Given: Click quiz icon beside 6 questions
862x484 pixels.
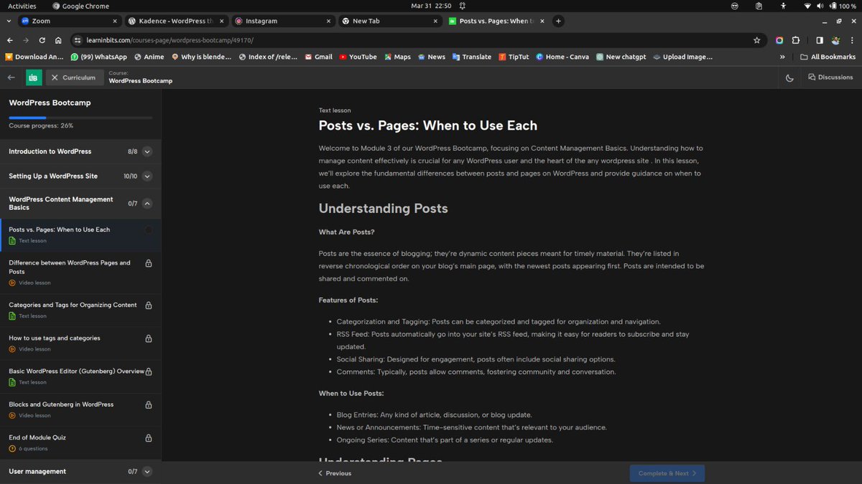Looking at the screenshot, I should pos(12,449).
